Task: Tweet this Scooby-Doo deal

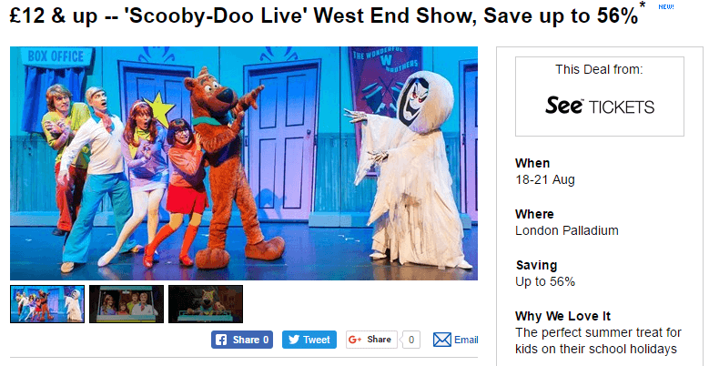Action: pyautogui.click(x=309, y=340)
